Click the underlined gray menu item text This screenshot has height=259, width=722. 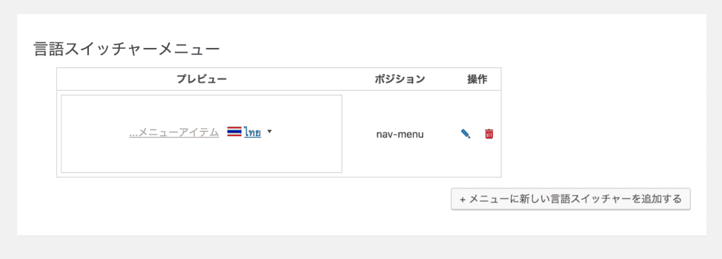point(174,133)
